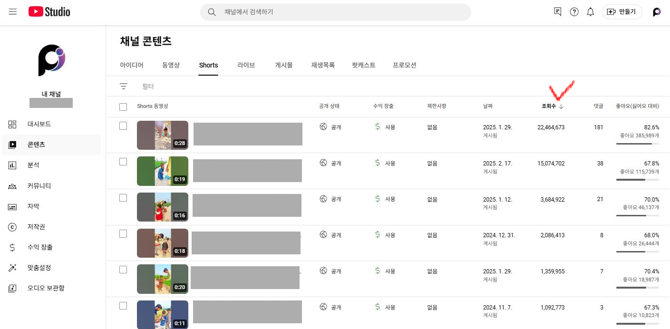Viewport: 670px width, 329px height.
Task: Switch to the 동영상 tab
Action: click(171, 65)
